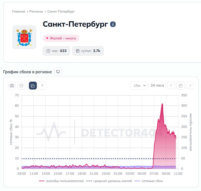Open the 15м interval dropdown

point(139,85)
